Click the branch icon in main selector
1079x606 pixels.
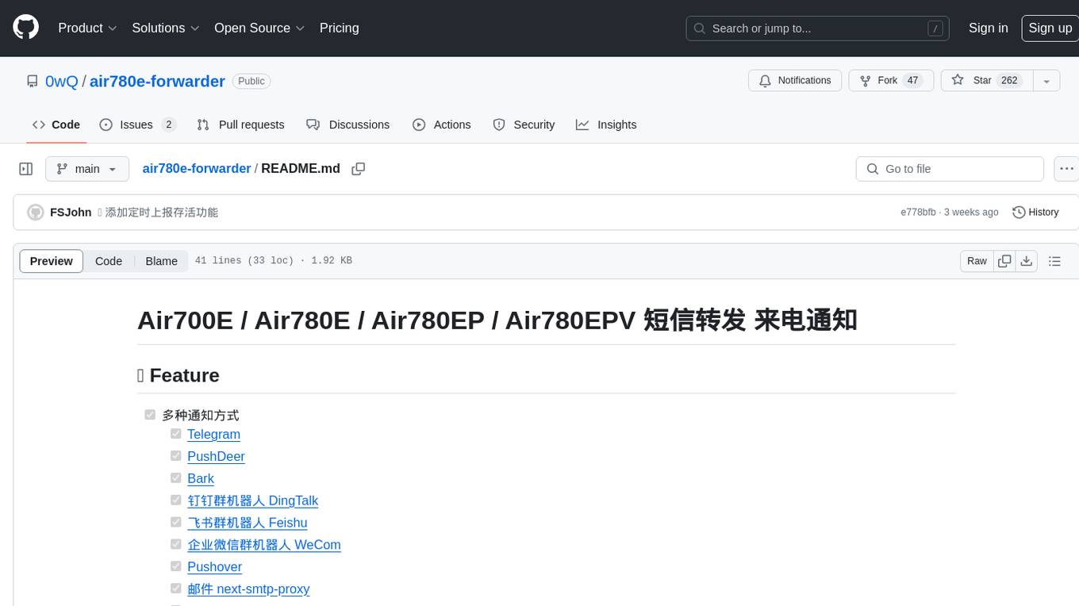[x=63, y=169]
